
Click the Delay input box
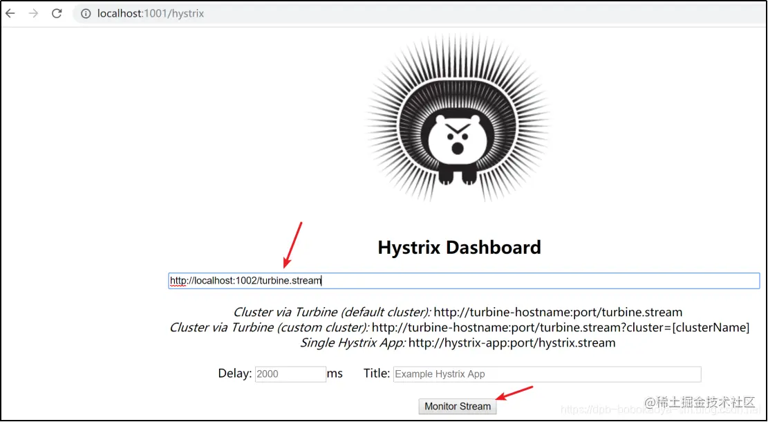click(x=290, y=374)
